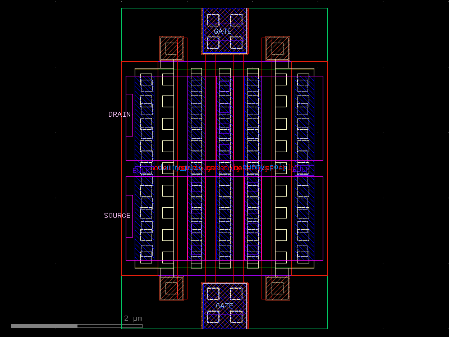Select the top-left red hatched contact pad

coord(171,48)
